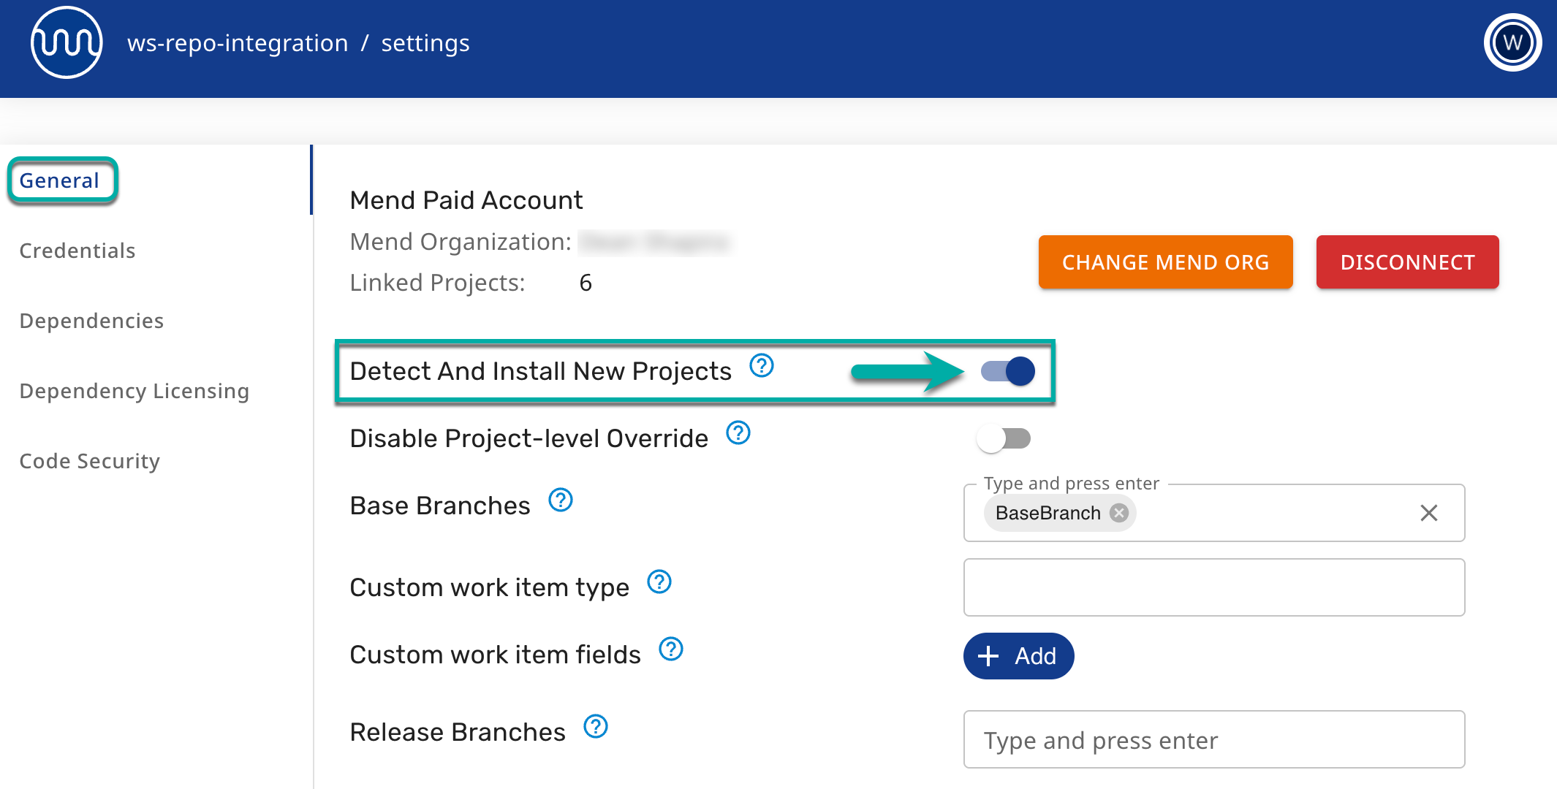Go to Dependency Licensing settings

click(135, 391)
